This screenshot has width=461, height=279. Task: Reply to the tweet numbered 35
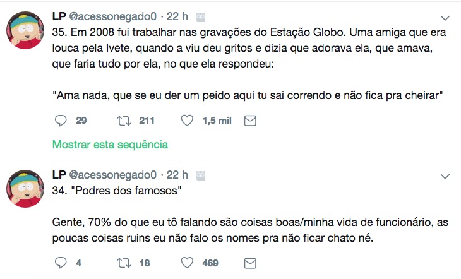(x=61, y=120)
